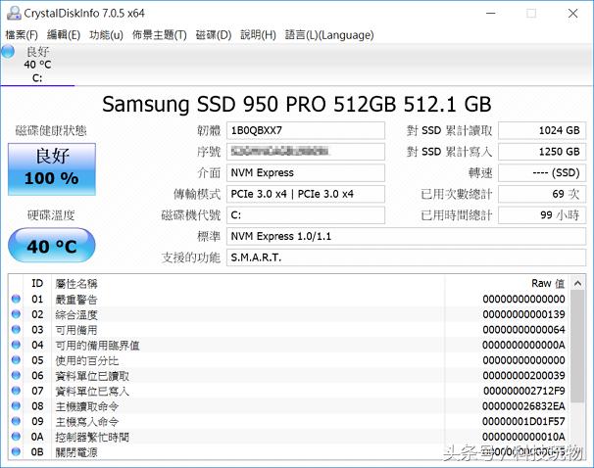Select the 資料單位已讀取 attribute row
Image resolution: width=594 pixels, height=468 pixels.
[x=289, y=376]
